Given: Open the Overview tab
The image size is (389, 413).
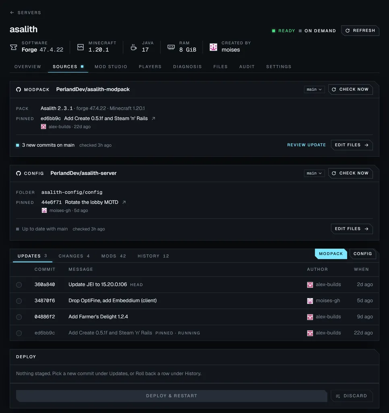Looking at the screenshot, I should [28, 66].
